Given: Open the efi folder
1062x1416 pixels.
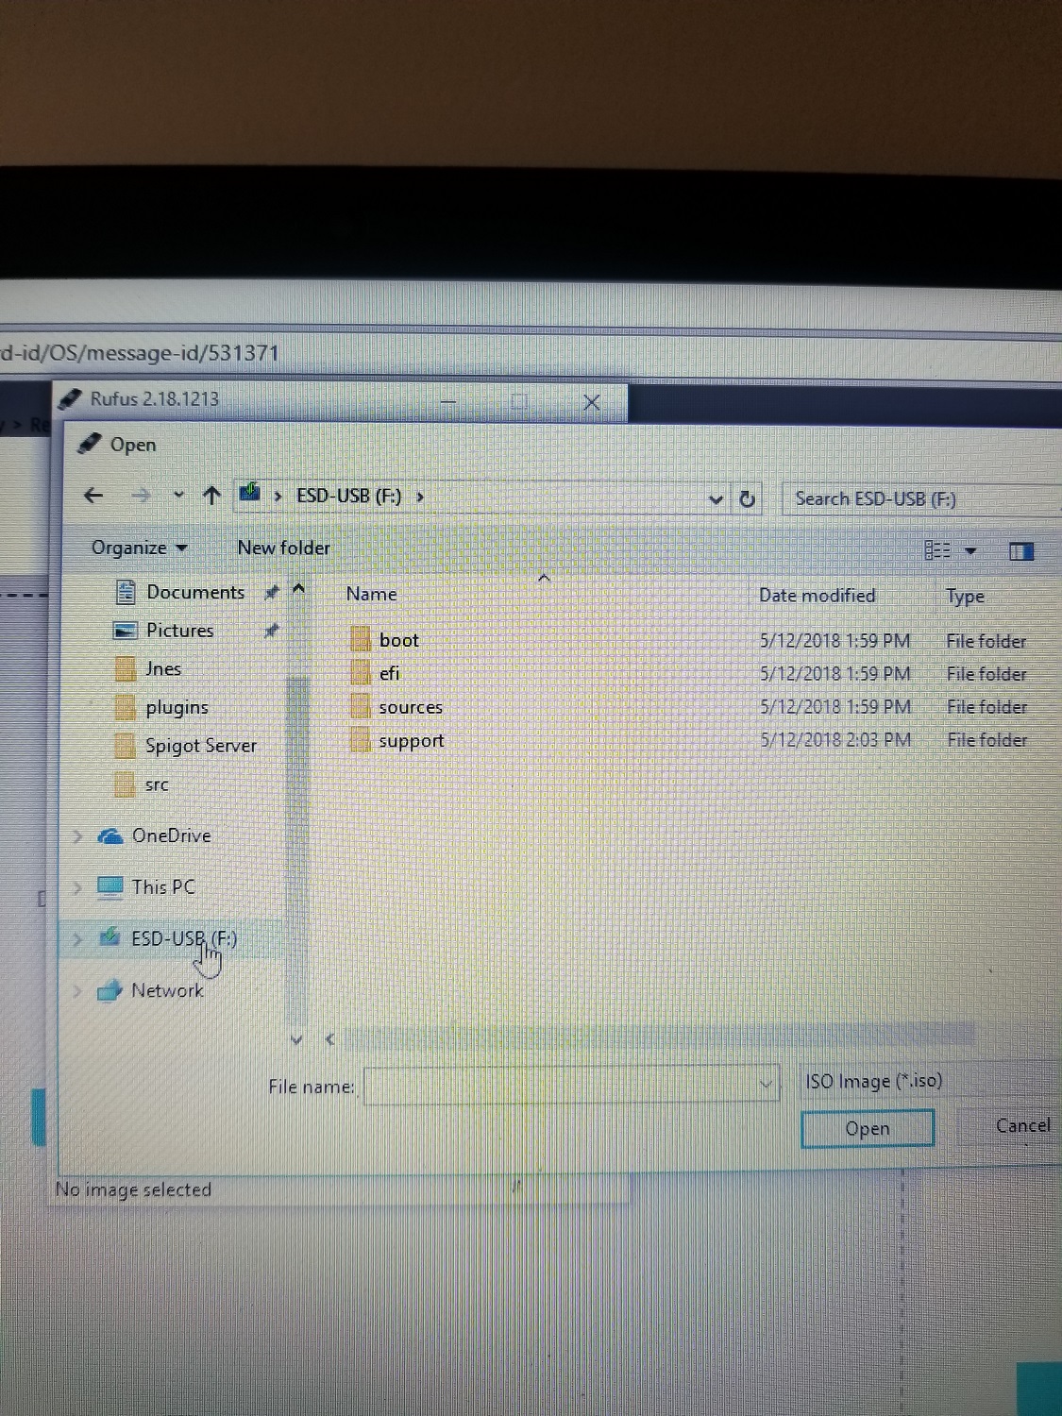Looking at the screenshot, I should tap(391, 673).
